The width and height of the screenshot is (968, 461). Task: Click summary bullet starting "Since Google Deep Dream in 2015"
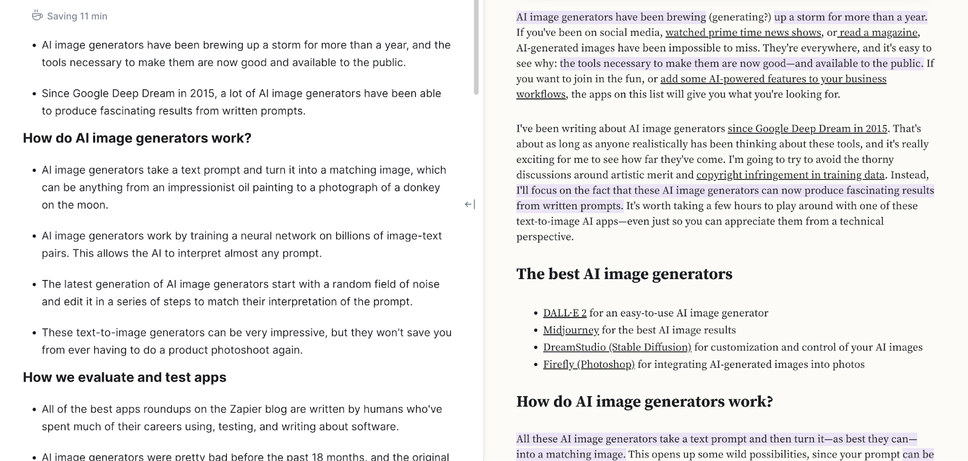241,102
